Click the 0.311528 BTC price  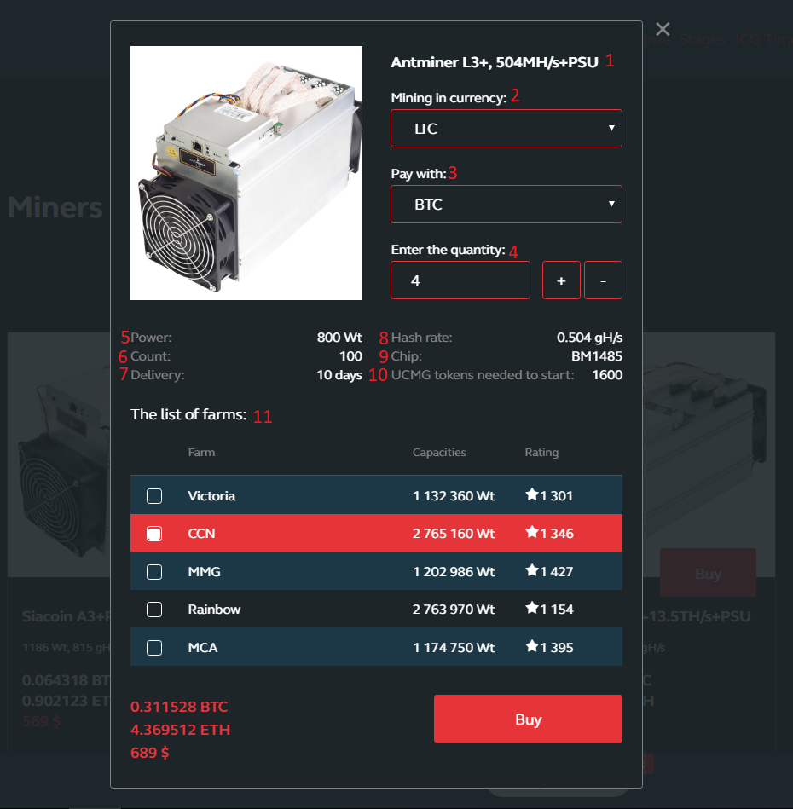click(179, 707)
